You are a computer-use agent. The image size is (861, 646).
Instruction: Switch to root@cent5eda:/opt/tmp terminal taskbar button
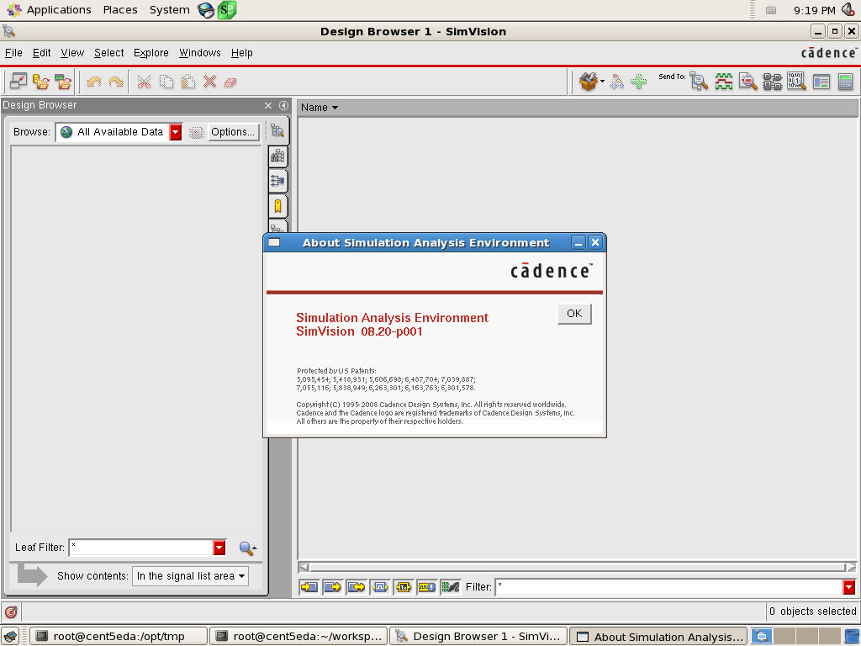pyautogui.click(x=119, y=636)
